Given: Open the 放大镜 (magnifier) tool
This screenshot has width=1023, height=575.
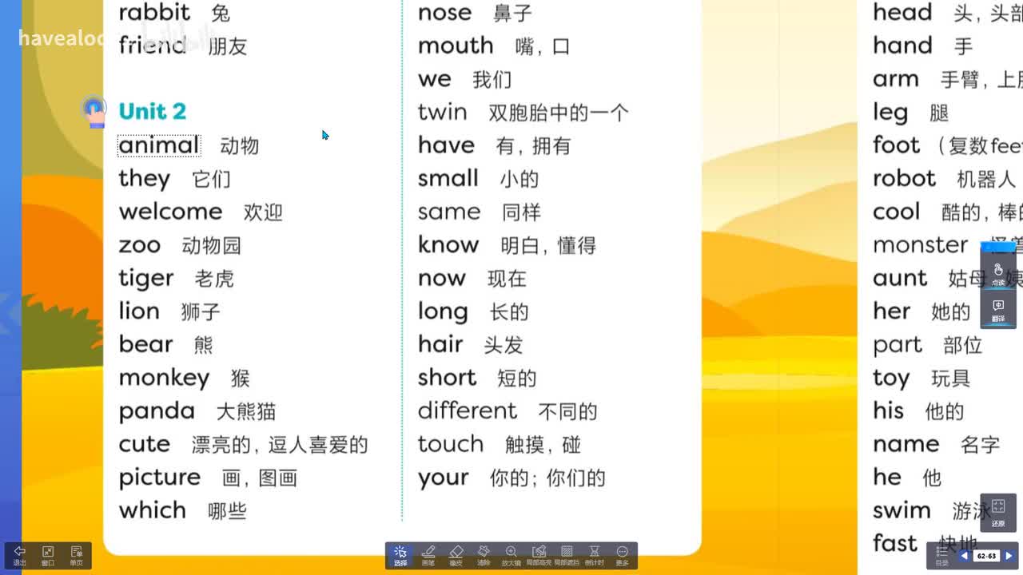Looking at the screenshot, I should pyautogui.click(x=511, y=555).
